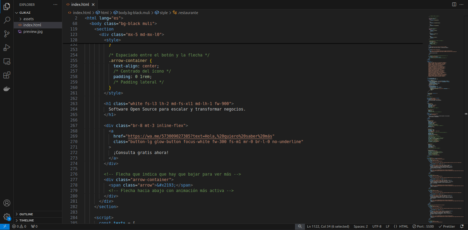The image size is (468, 230).
Task: Collapse the CLIKAZ folder section
Action: pyautogui.click(x=38, y=13)
